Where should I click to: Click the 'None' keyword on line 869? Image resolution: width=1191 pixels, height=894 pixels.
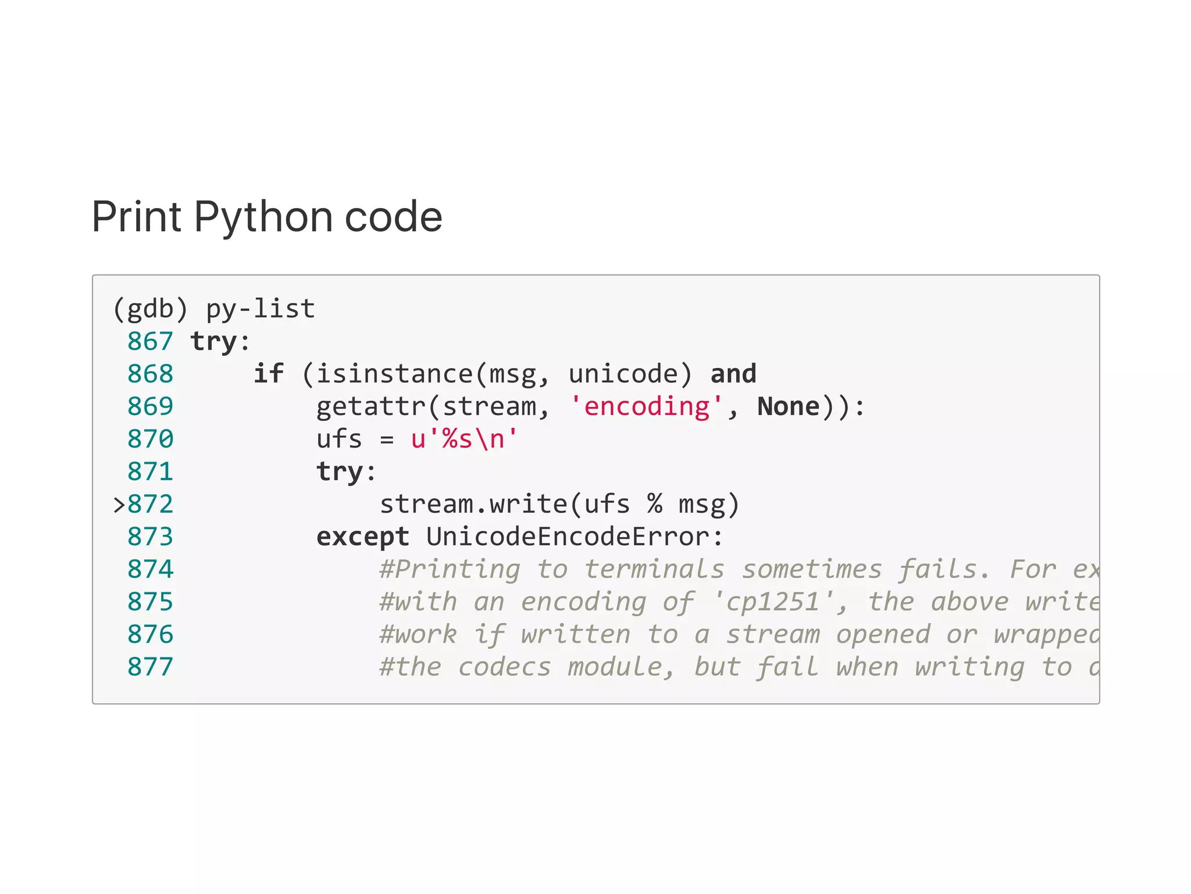click(x=789, y=406)
